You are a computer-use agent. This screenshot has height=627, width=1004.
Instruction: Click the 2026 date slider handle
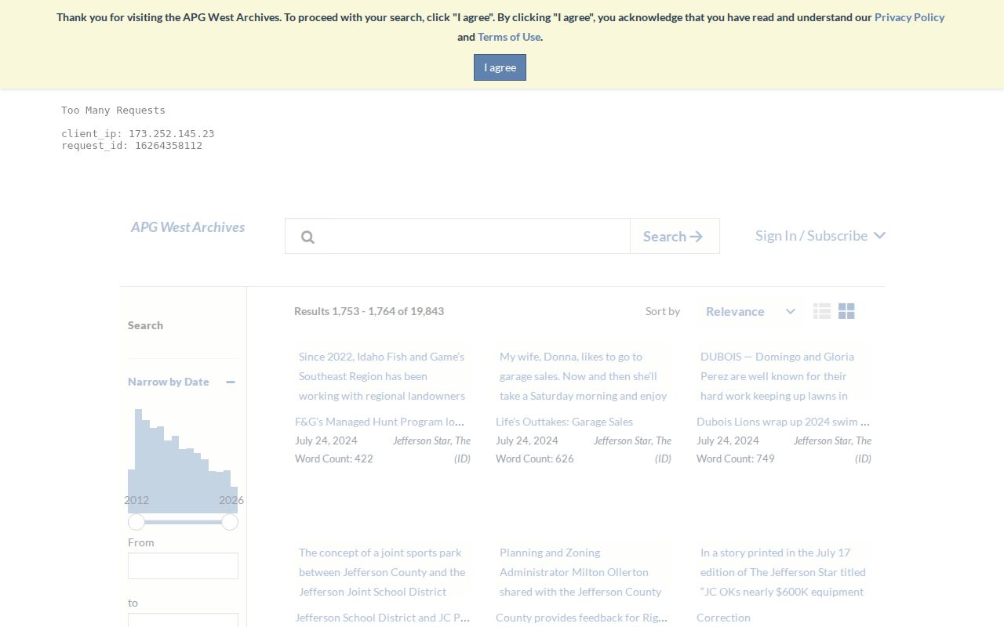point(230,522)
